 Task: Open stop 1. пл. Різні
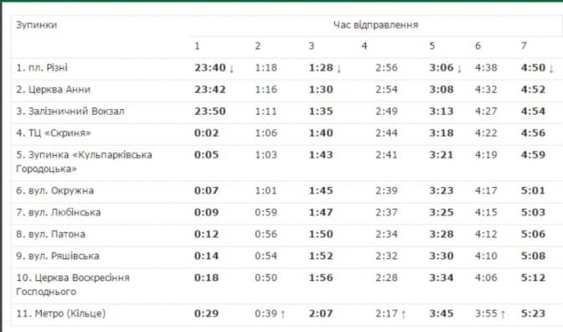coord(42,68)
